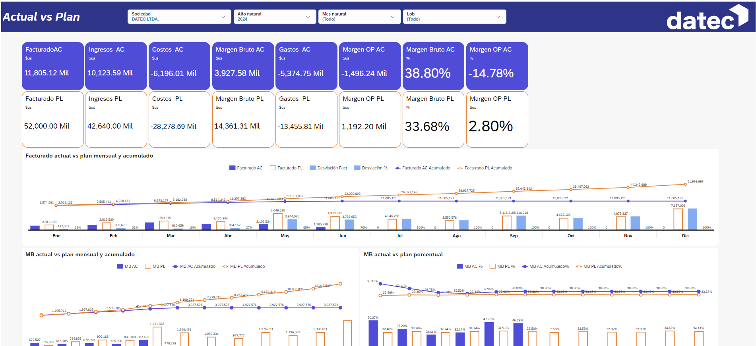
Task: Select the Facturado PL card
Action: point(52,119)
